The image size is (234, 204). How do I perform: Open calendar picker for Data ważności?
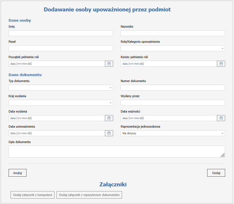221,118
